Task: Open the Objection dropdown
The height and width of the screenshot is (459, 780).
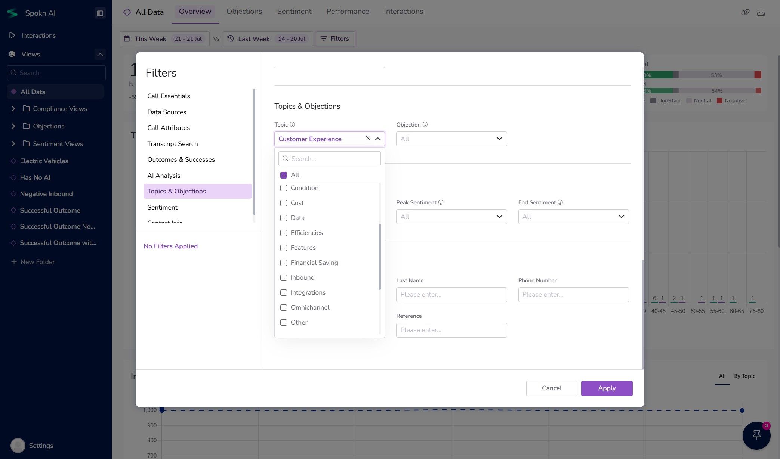Action: coord(451,139)
